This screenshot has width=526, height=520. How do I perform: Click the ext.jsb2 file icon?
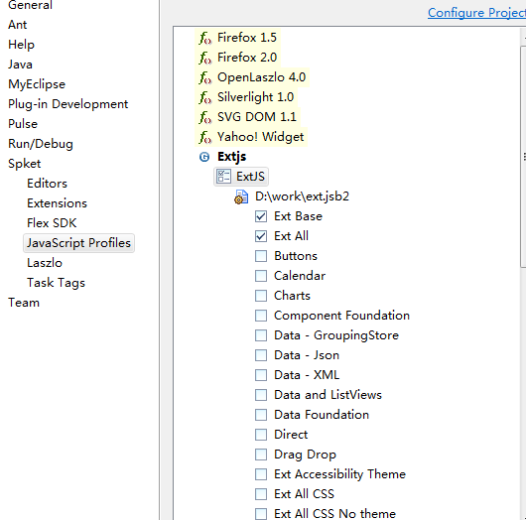pos(241,196)
